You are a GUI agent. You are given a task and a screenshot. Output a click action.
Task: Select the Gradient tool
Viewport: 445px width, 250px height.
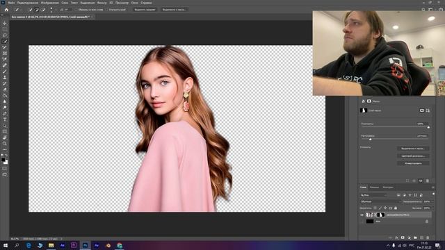coord(5,96)
